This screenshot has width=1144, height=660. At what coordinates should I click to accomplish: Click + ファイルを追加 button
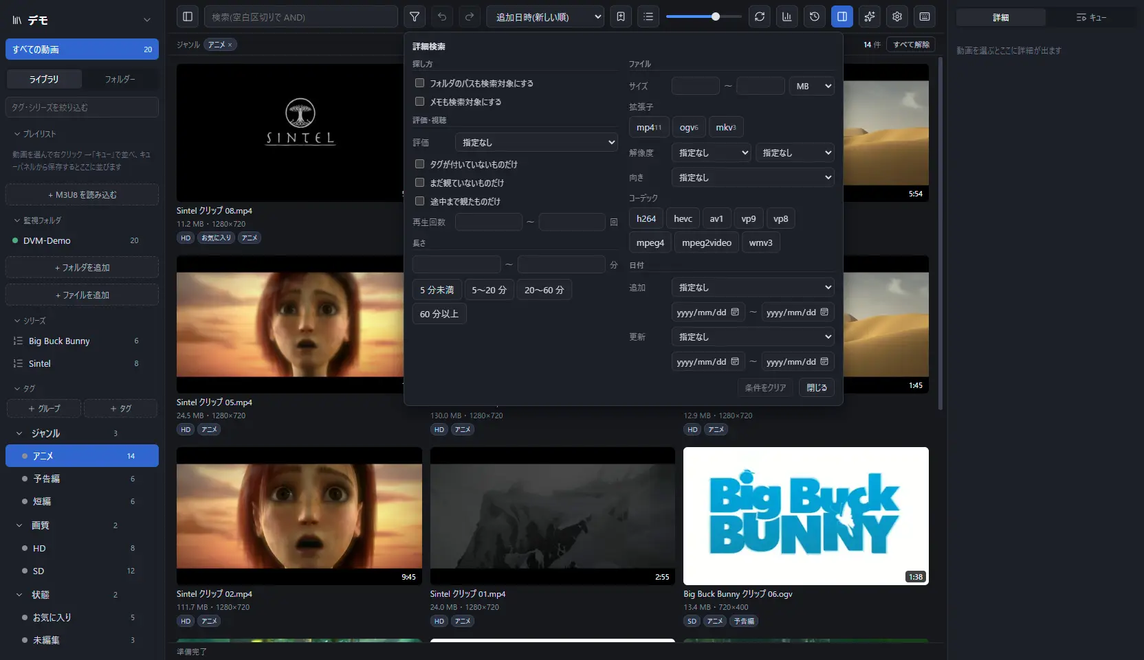82,295
